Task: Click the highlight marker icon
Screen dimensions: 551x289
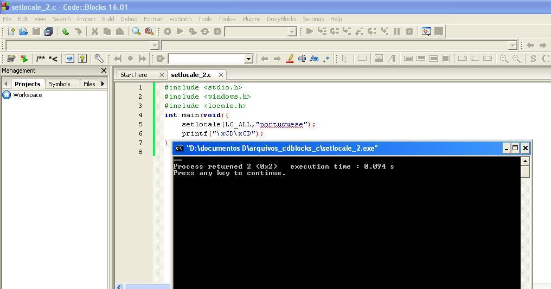Action: tap(290, 59)
